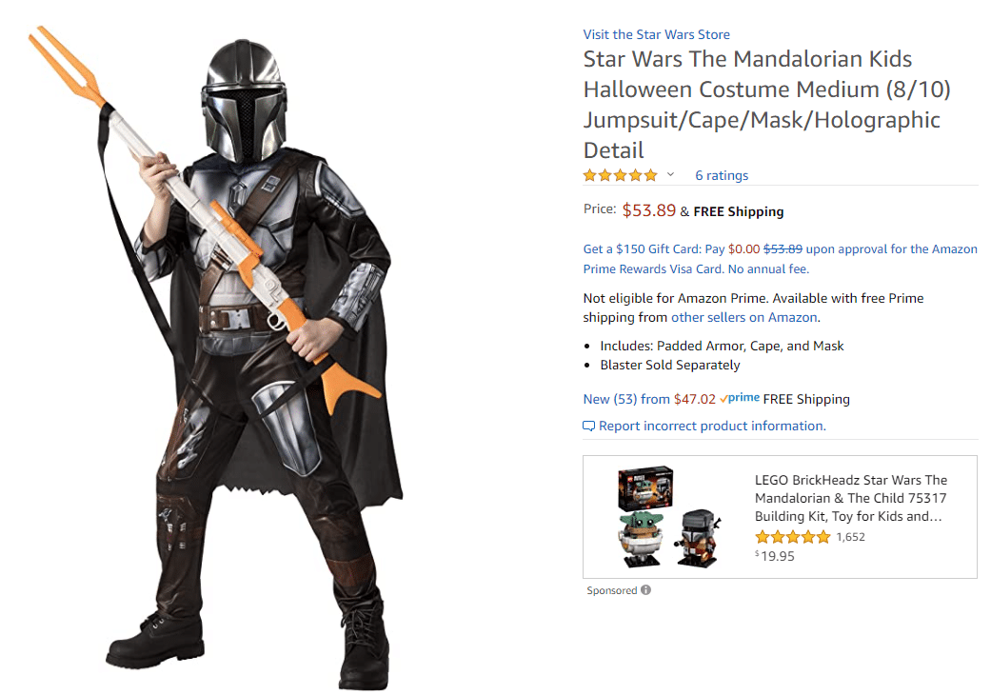The image size is (991, 695).
Task: Open the 6 ratings link
Action: pyautogui.click(x=722, y=175)
